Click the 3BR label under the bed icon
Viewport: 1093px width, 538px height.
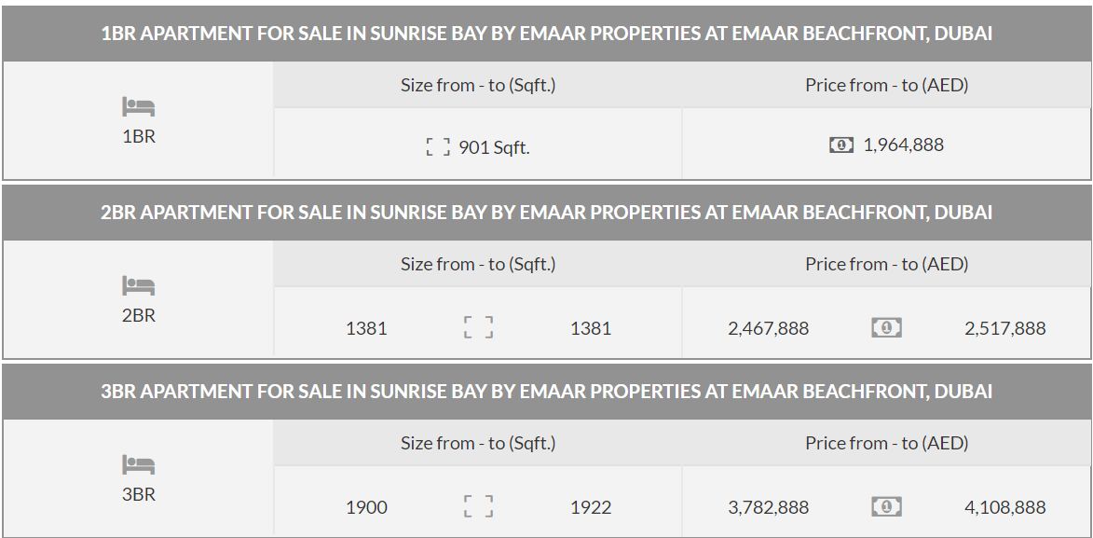pyautogui.click(x=139, y=494)
